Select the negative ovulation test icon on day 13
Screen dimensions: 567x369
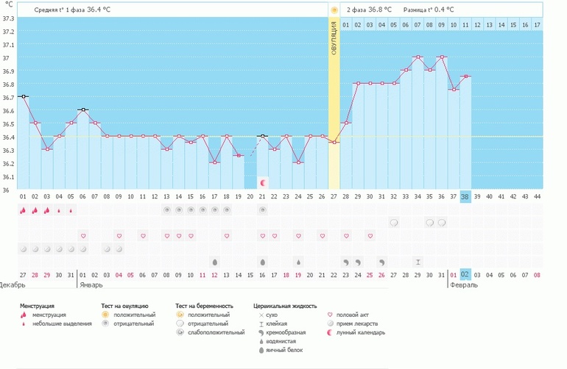(166, 210)
